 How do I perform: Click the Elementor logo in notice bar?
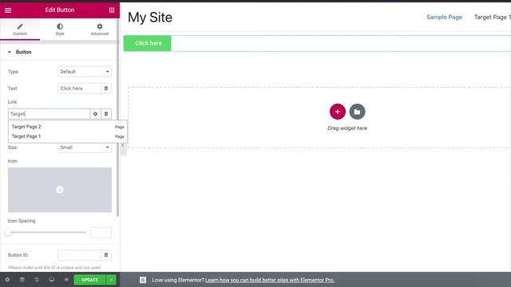[x=143, y=280]
